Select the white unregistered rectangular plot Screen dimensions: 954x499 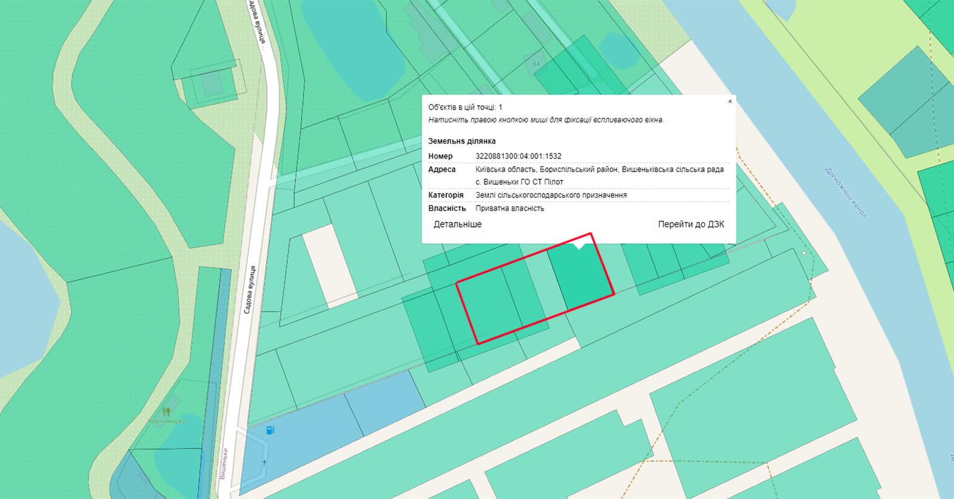(x=329, y=265)
